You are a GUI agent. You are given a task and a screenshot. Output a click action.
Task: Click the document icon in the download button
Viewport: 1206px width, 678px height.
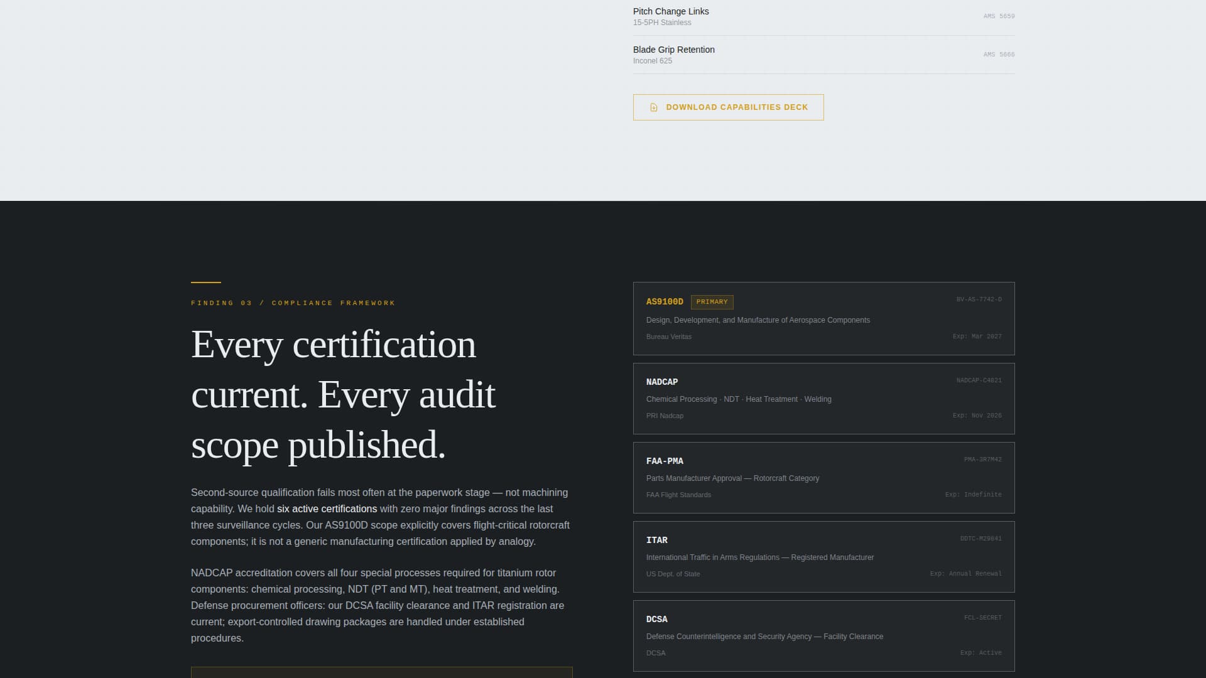pos(653,107)
